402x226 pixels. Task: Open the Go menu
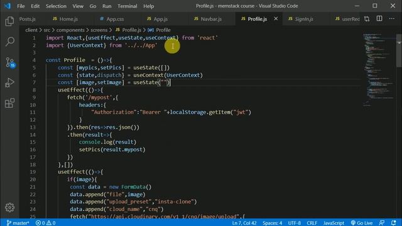(93, 6)
